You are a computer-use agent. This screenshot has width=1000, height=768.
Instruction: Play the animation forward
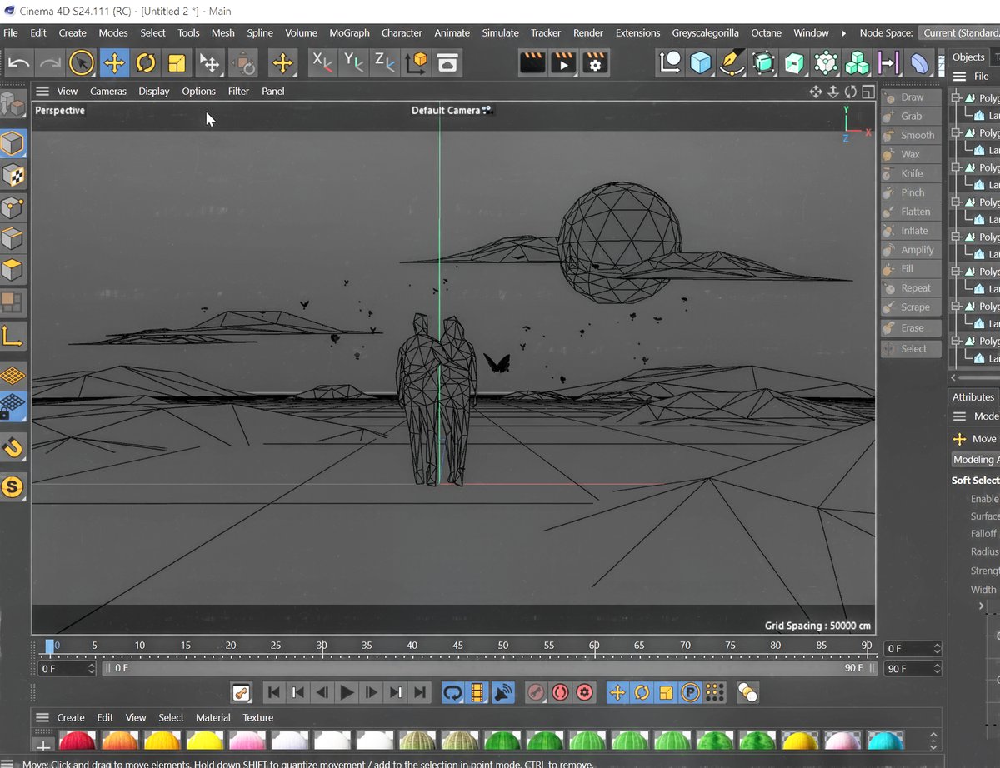[347, 692]
